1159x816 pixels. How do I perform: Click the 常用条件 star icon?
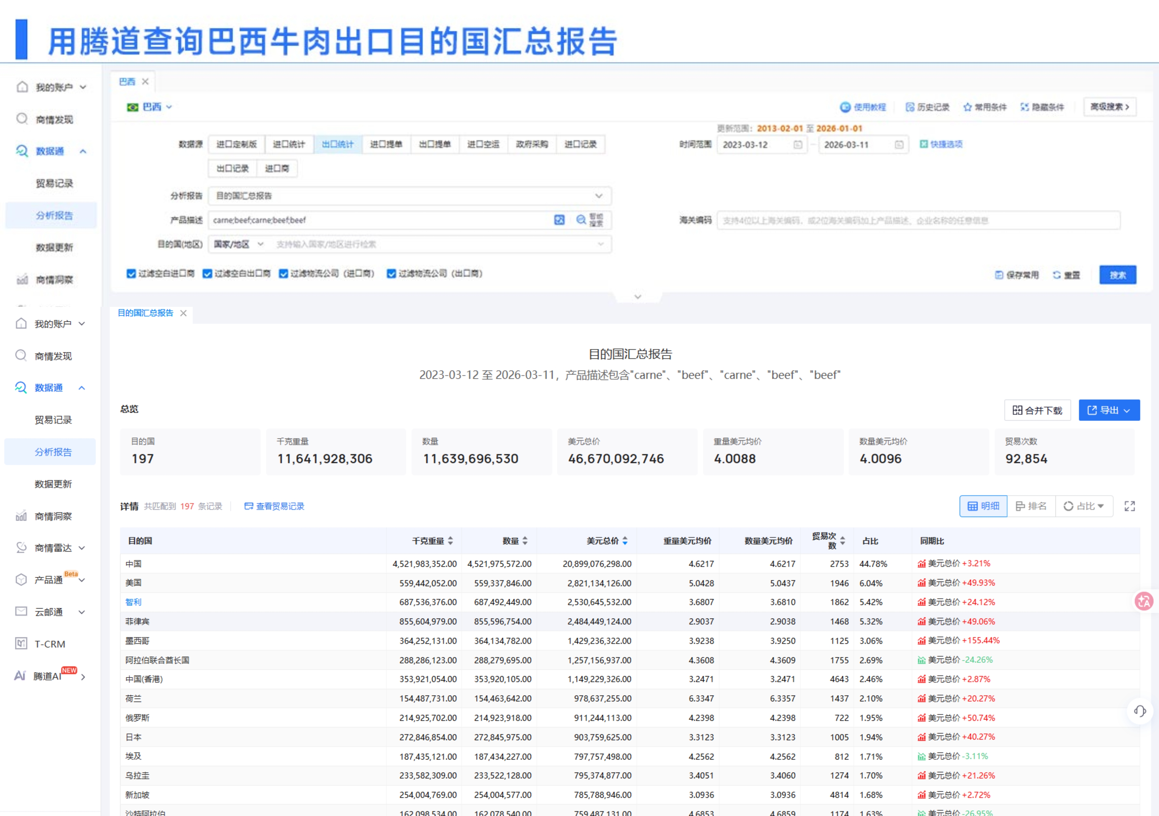pyautogui.click(x=968, y=107)
